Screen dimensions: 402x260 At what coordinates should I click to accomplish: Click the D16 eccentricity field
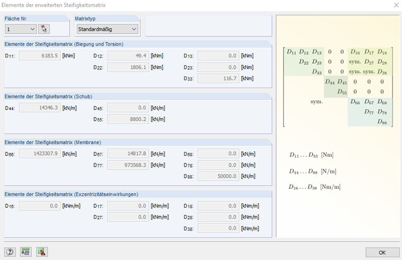(x=40, y=206)
